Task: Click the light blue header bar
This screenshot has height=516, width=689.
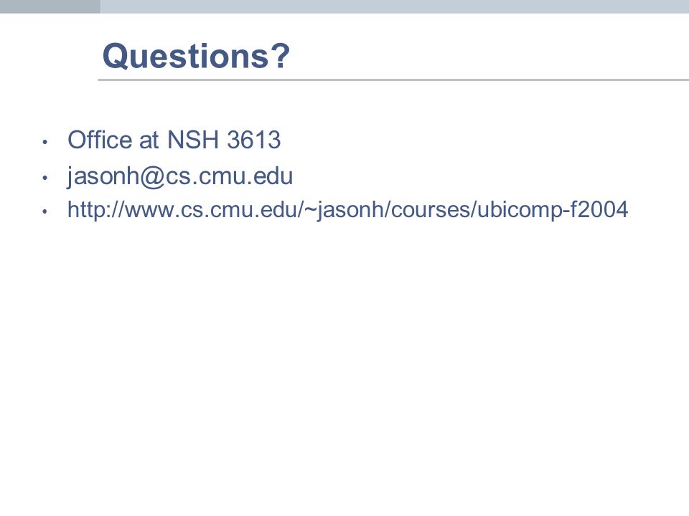Action: (395, 6)
